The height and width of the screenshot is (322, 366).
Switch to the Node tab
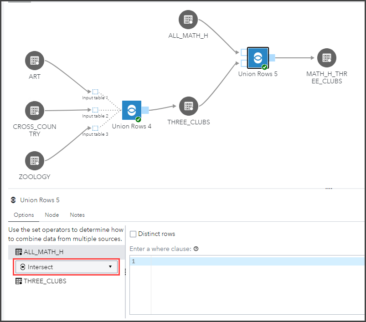coord(52,215)
